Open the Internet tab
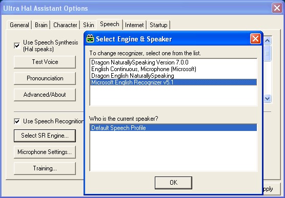 pyautogui.click(x=134, y=25)
